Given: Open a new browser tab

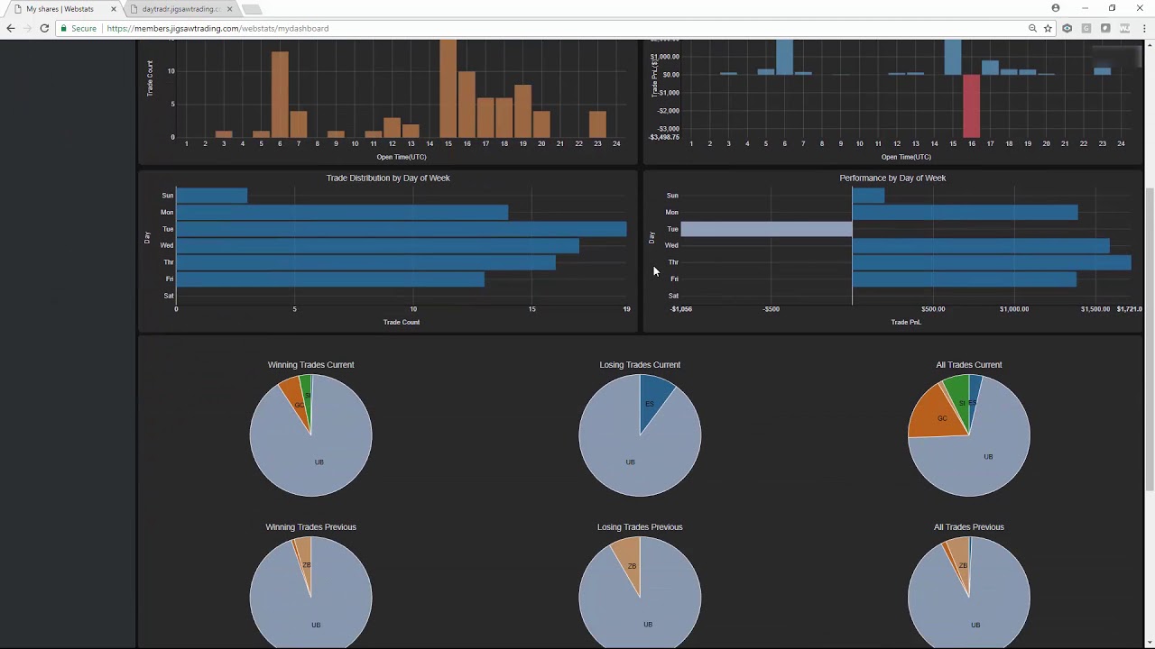Looking at the screenshot, I should pos(252,9).
